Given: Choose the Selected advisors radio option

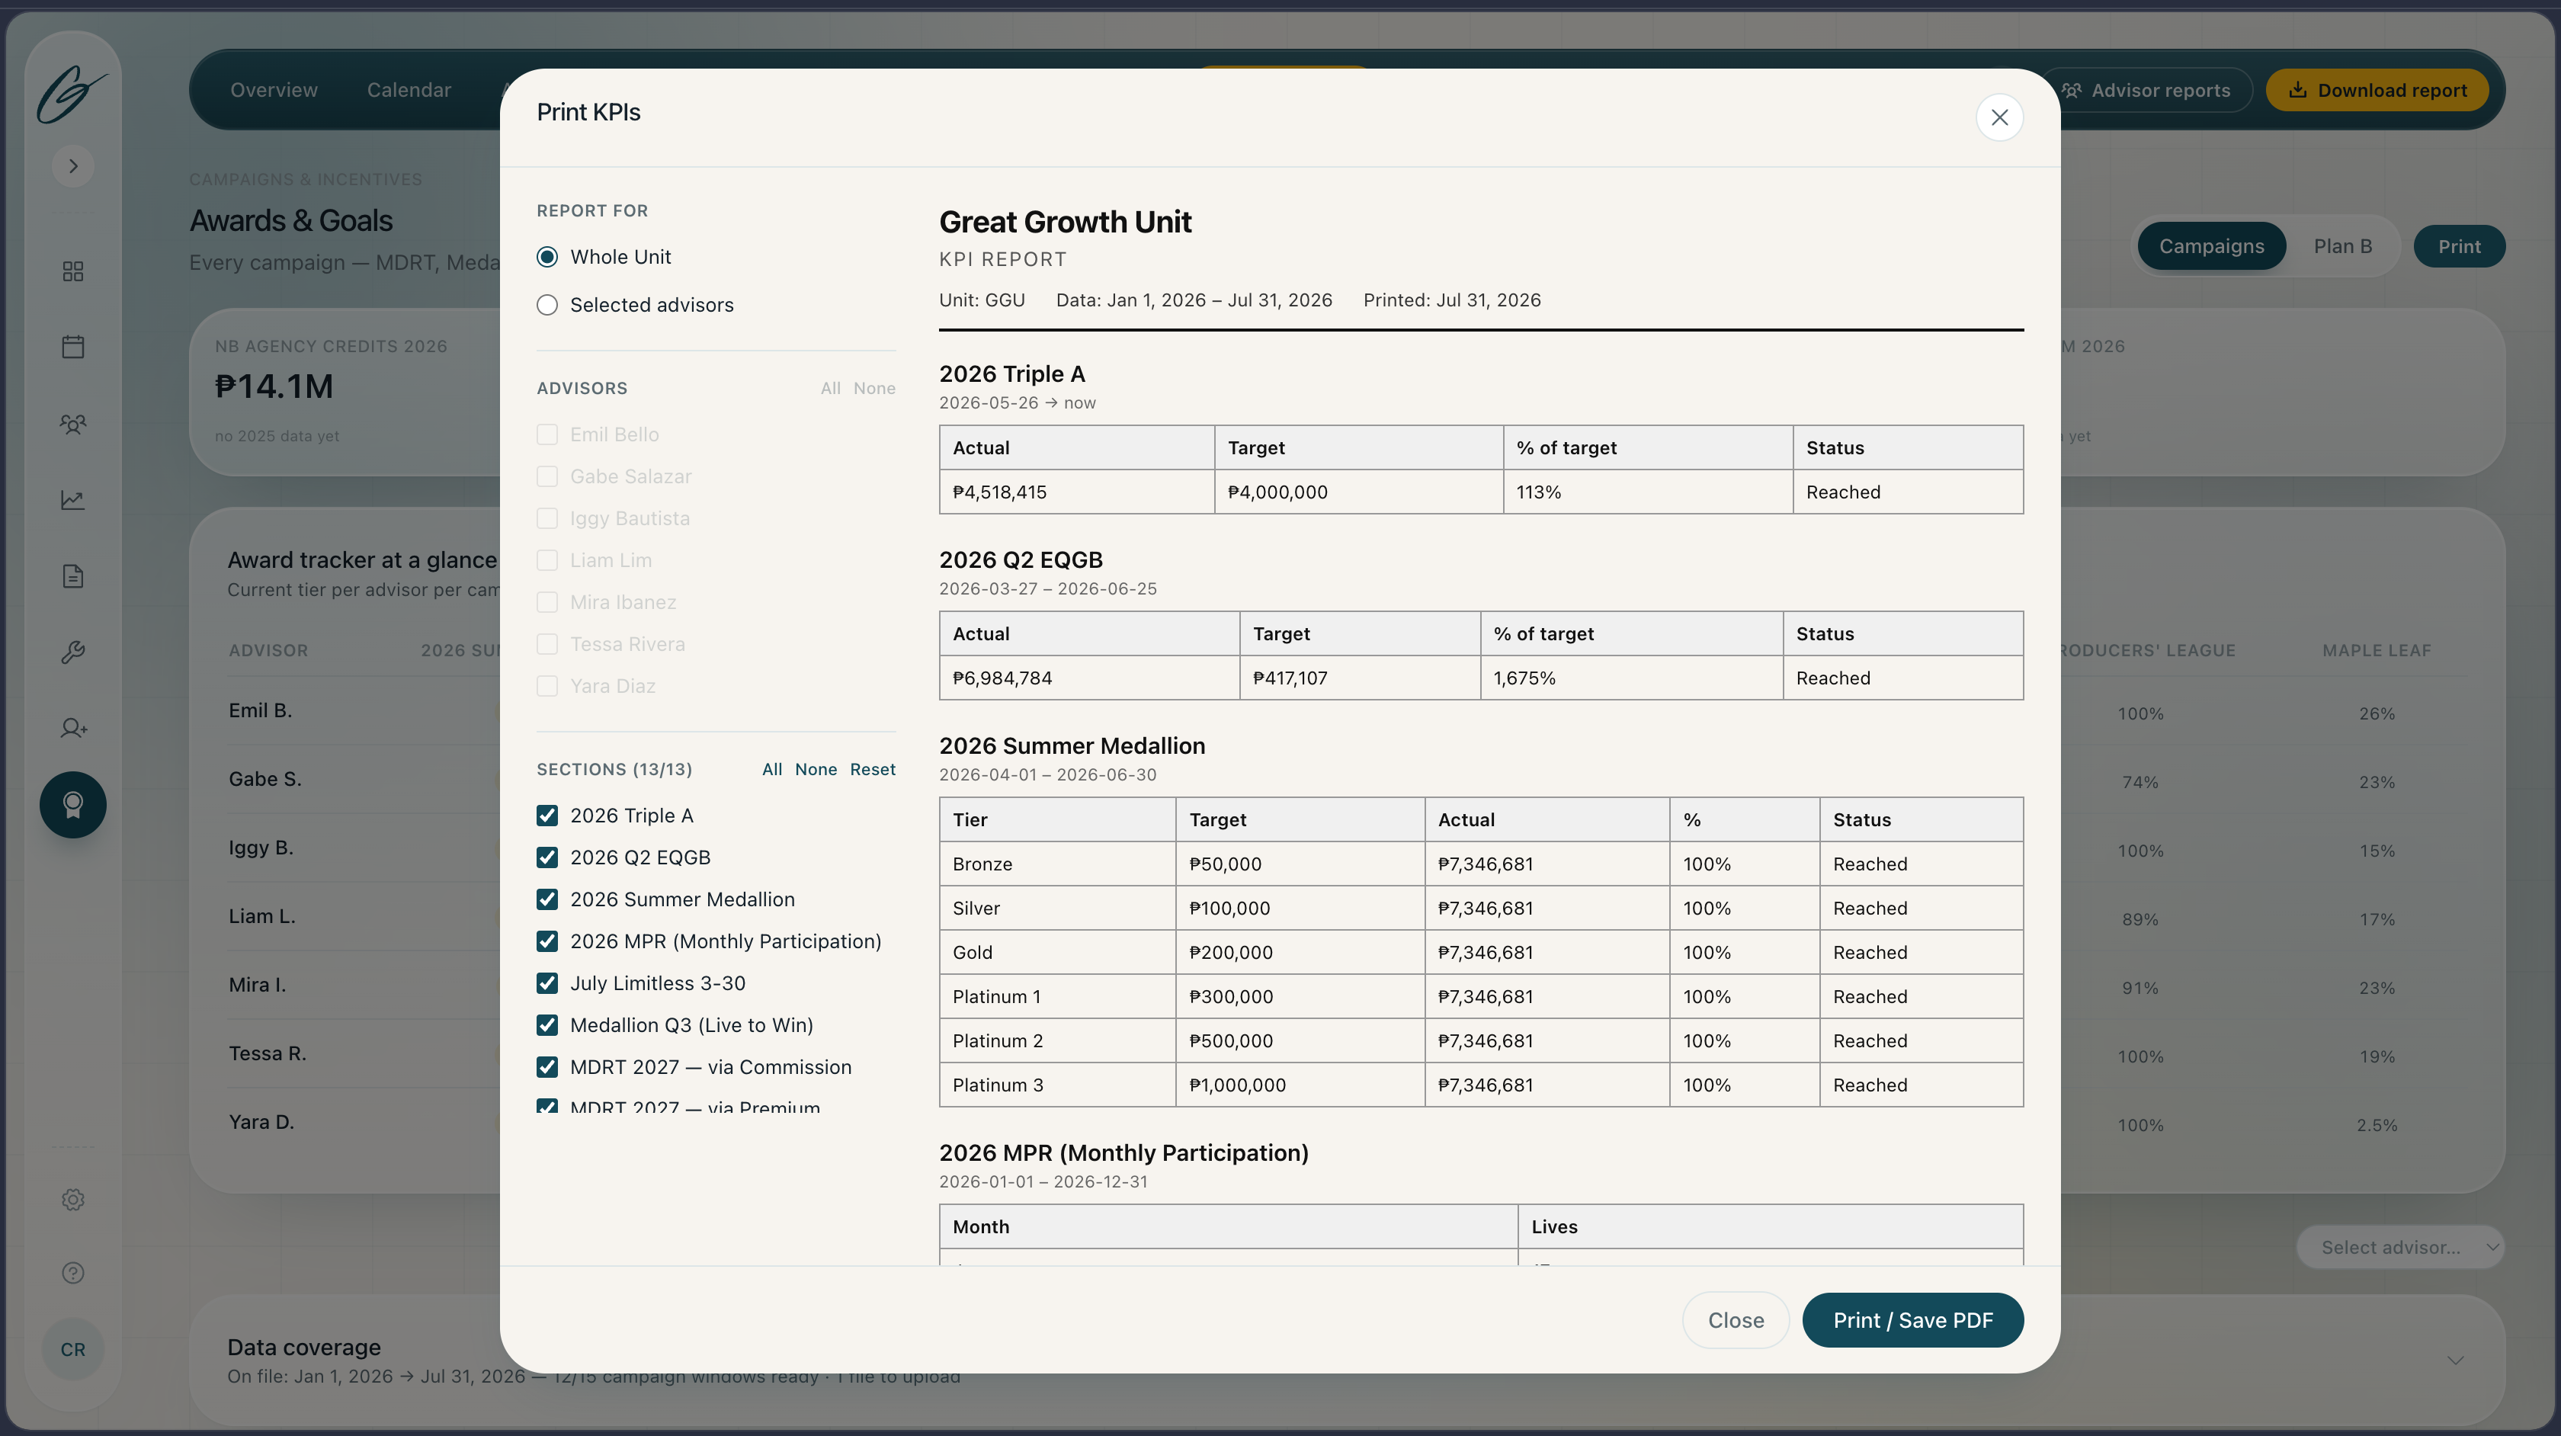Looking at the screenshot, I should pos(546,306).
